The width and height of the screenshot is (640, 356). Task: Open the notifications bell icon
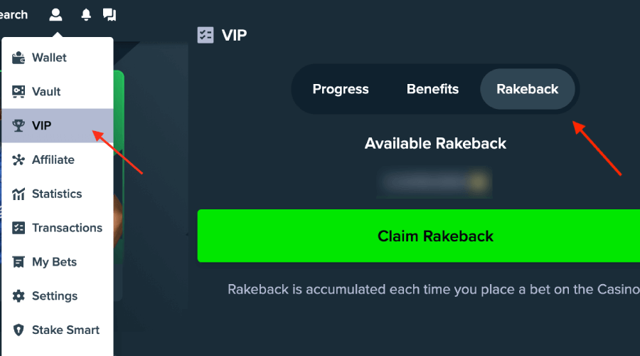[86, 14]
